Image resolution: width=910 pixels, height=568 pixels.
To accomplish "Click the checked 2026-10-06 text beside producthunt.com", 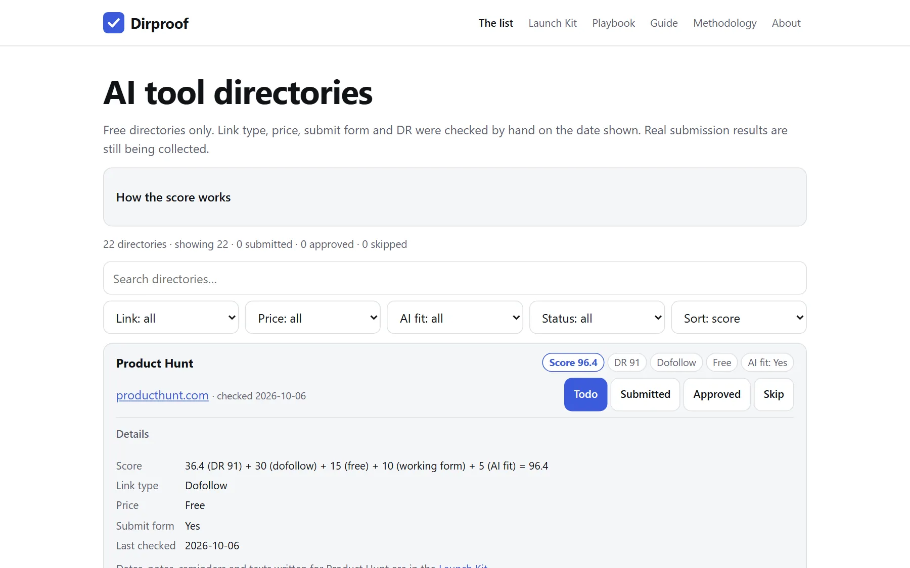I will pyautogui.click(x=261, y=396).
